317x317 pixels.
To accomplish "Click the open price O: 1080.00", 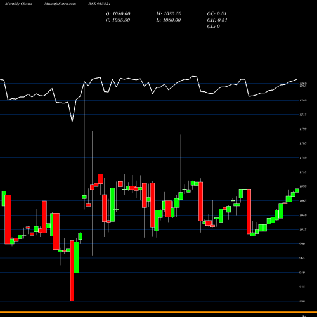I will (x=118, y=14).
